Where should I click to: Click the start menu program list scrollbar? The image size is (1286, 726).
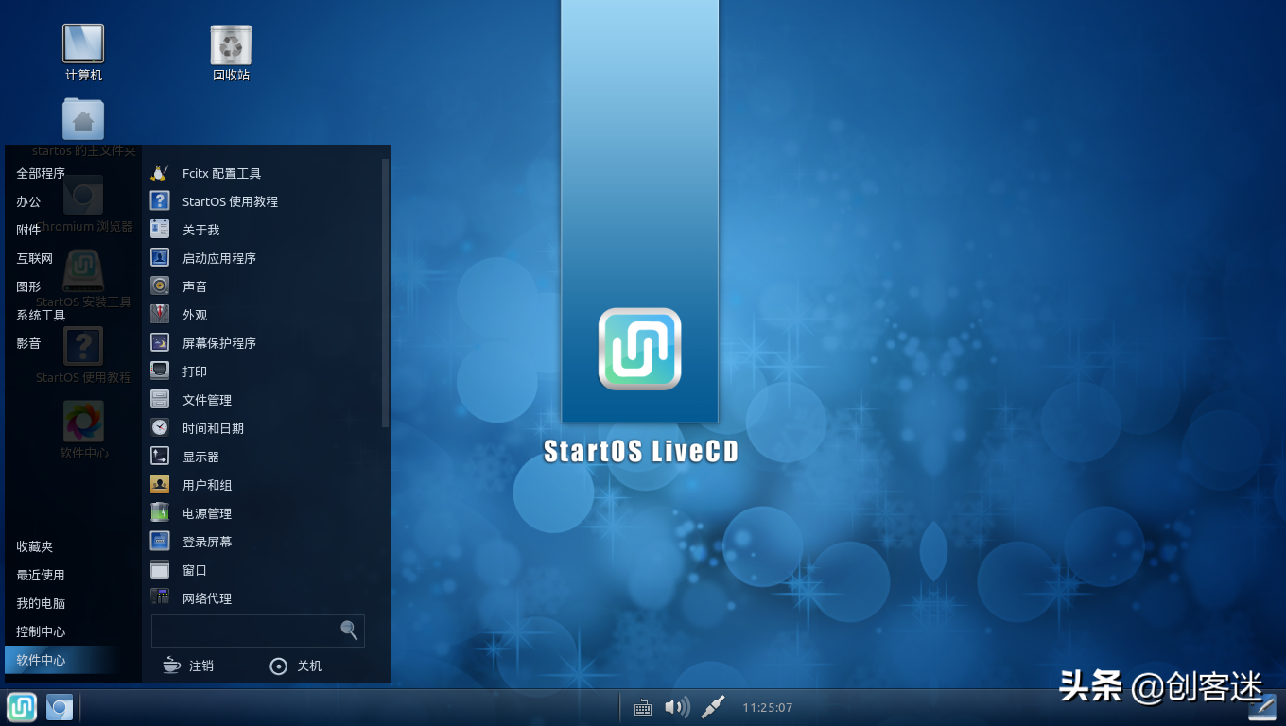click(385, 294)
